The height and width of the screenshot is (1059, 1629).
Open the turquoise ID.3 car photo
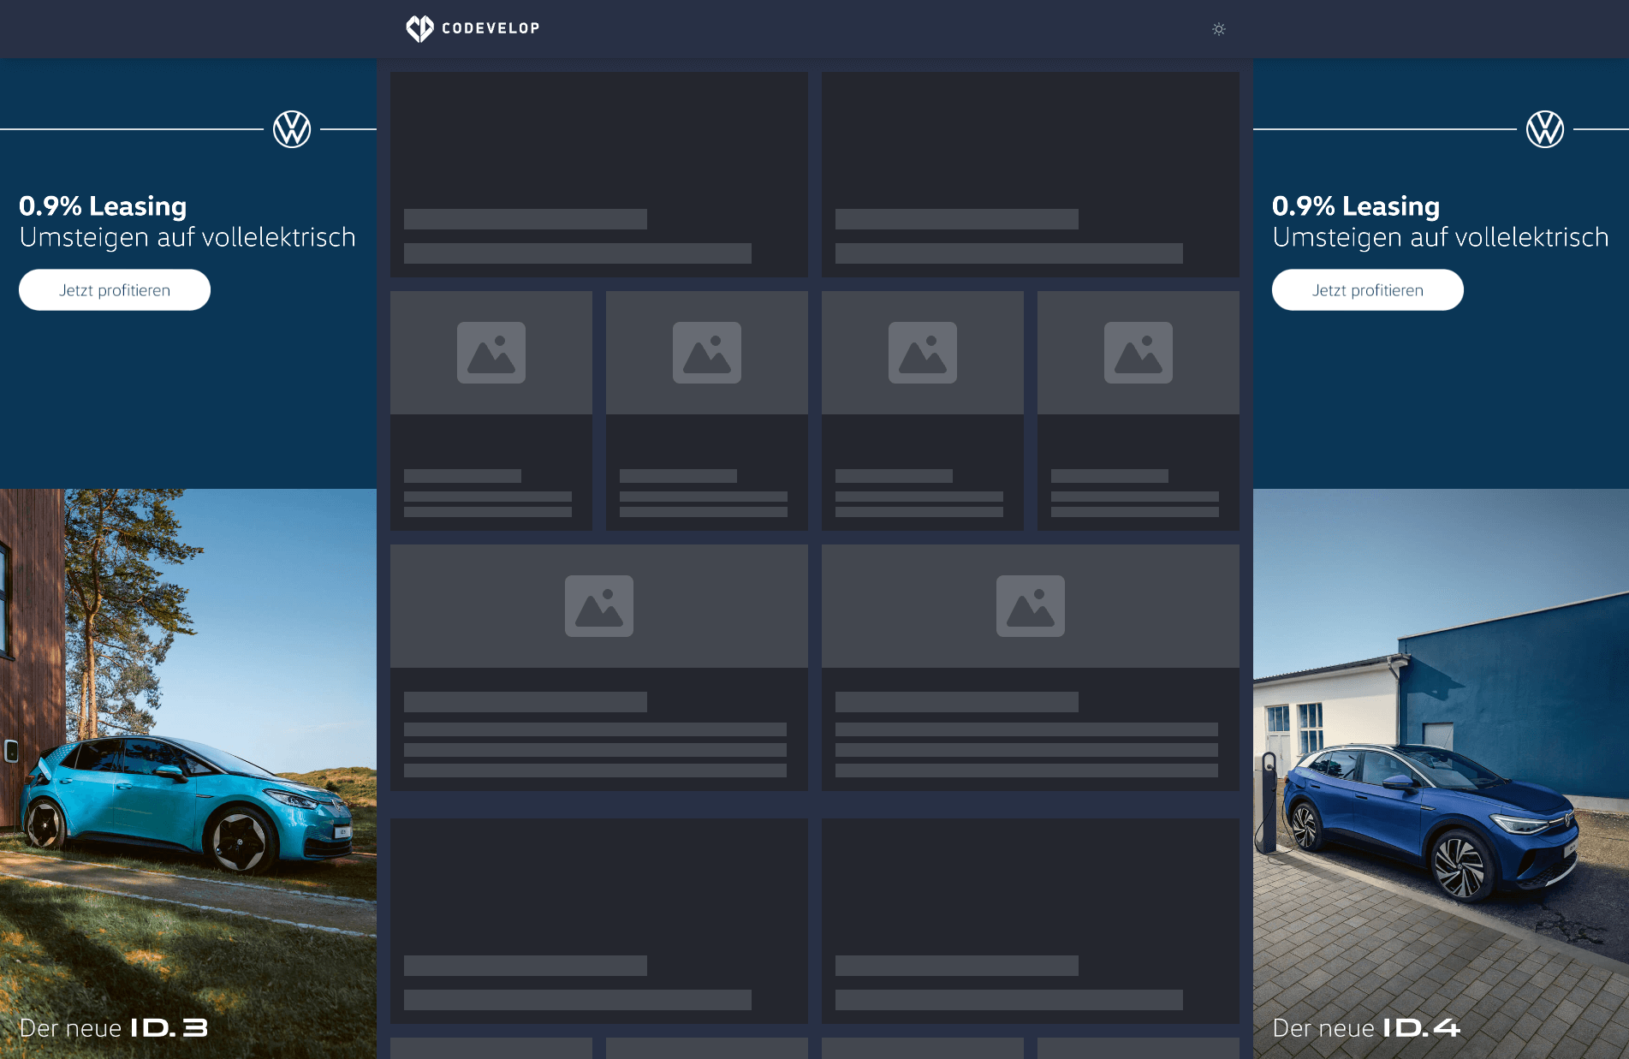[188, 774]
